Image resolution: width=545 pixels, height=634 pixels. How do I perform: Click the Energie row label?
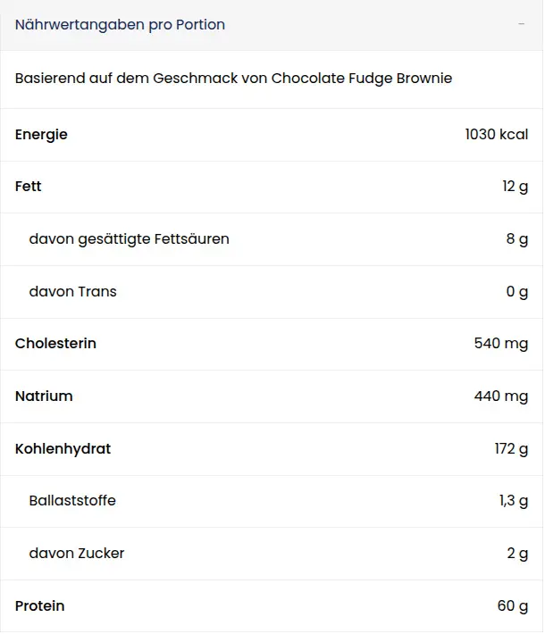click(x=41, y=135)
